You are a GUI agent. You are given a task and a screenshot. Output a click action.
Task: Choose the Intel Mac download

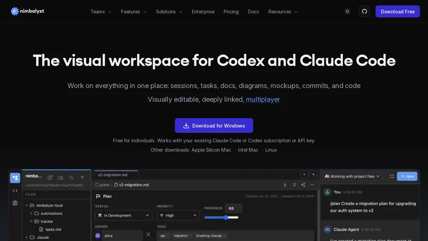pos(248,150)
